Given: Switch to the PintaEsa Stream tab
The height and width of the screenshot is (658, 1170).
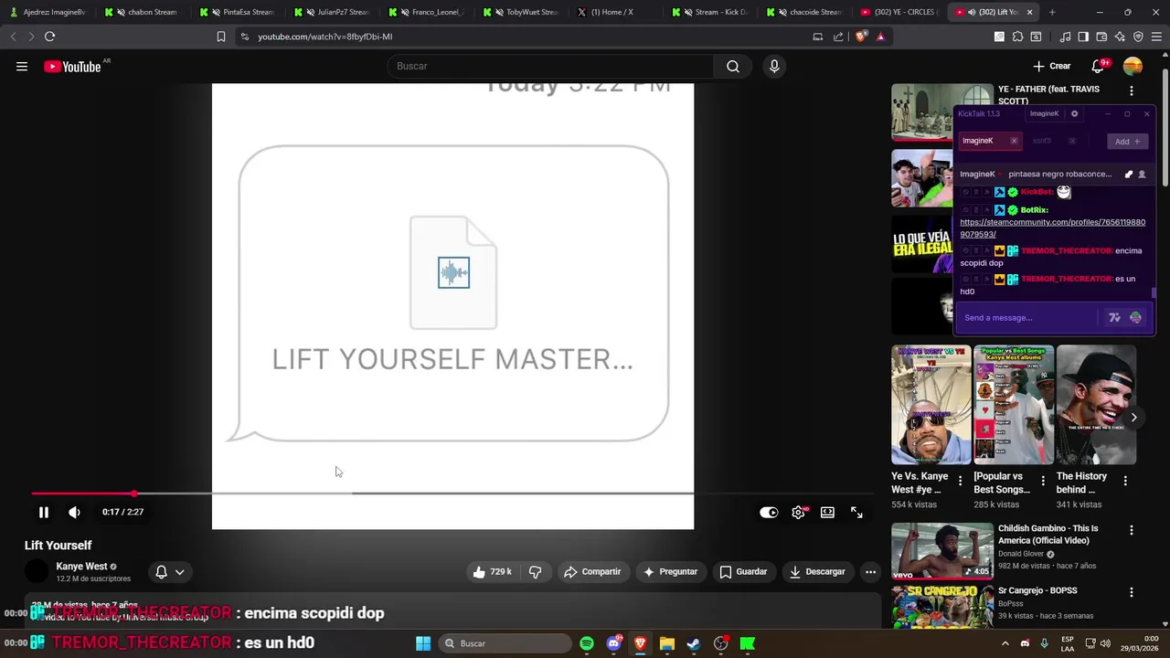Looking at the screenshot, I should click(x=237, y=12).
